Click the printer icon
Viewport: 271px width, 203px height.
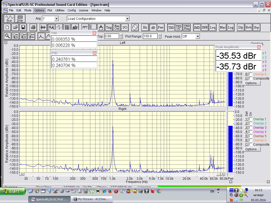(x=33, y=27)
